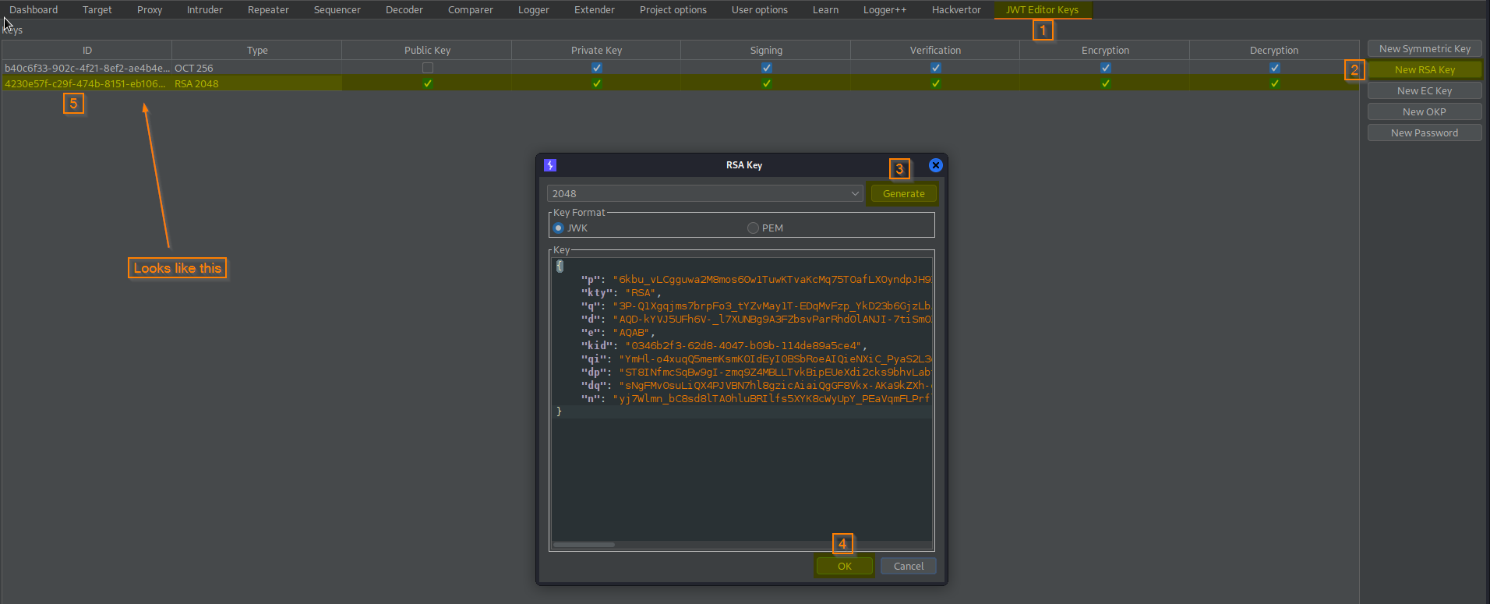The width and height of the screenshot is (1490, 604).
Task: Click Signing column header
Action: tap(766, 50)
